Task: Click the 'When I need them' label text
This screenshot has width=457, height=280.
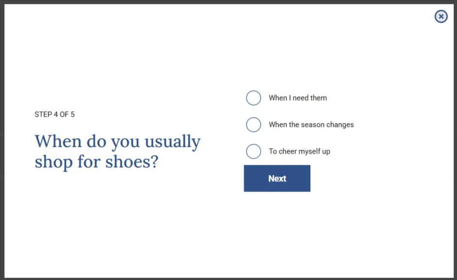Action: [x=298, y=98]
